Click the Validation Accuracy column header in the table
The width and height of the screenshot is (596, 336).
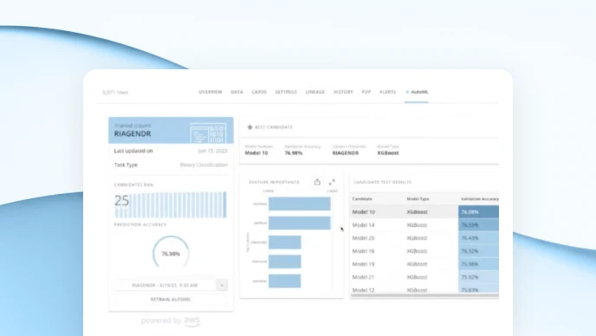tap(480, 199)
